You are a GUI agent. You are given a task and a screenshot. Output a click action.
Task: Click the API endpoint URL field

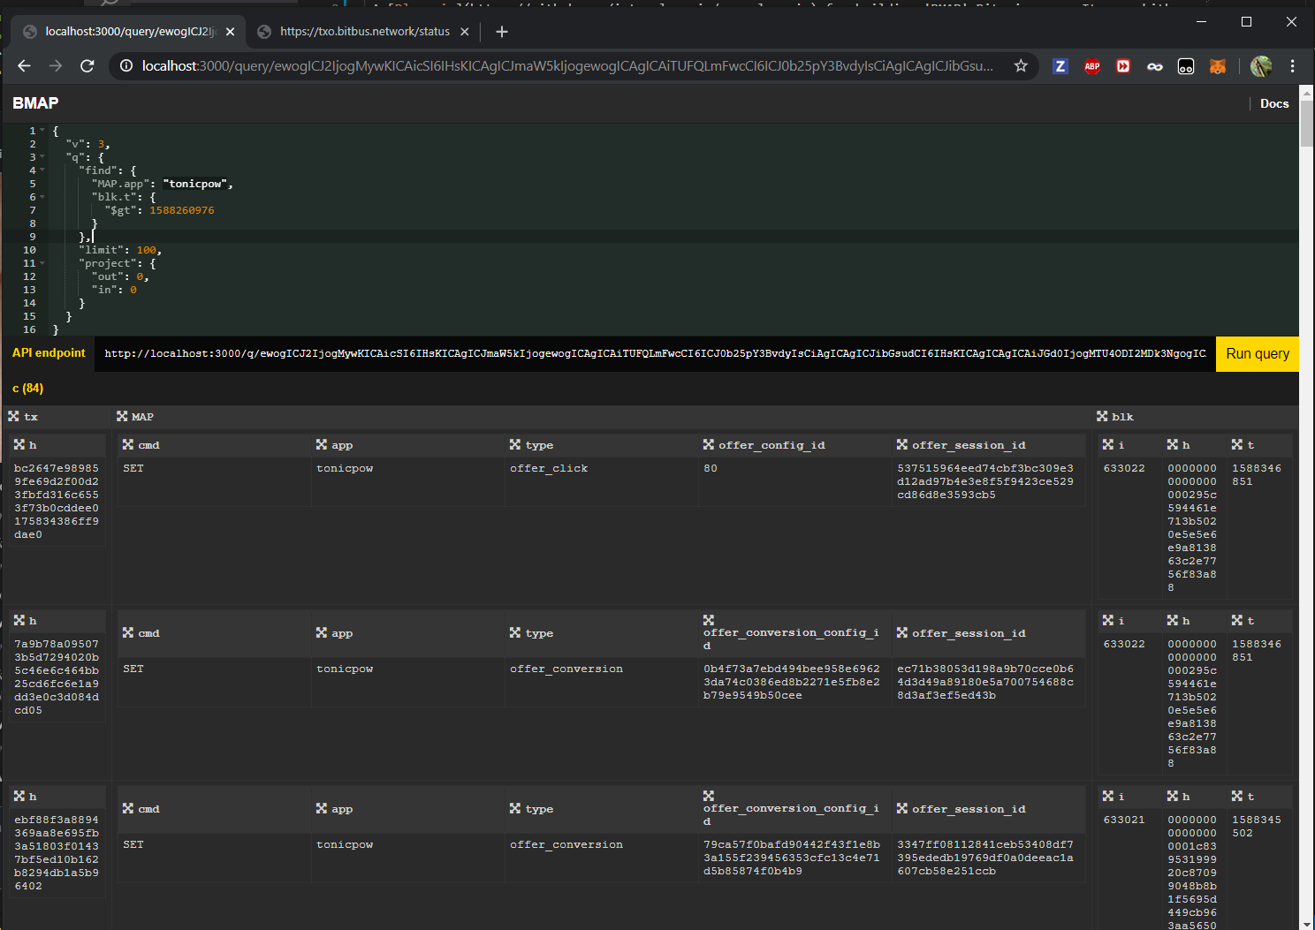click(655, 353)
